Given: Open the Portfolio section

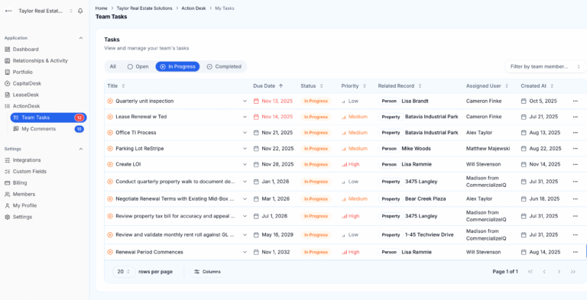Looking at the screenshot, I should [22, 73].
